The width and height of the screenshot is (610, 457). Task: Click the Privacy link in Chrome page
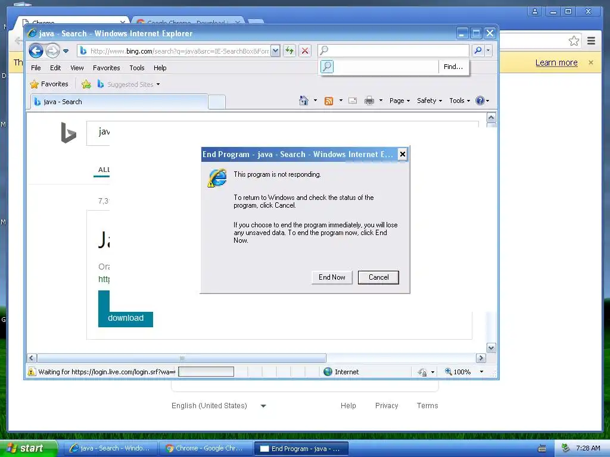tap(386, 406)
